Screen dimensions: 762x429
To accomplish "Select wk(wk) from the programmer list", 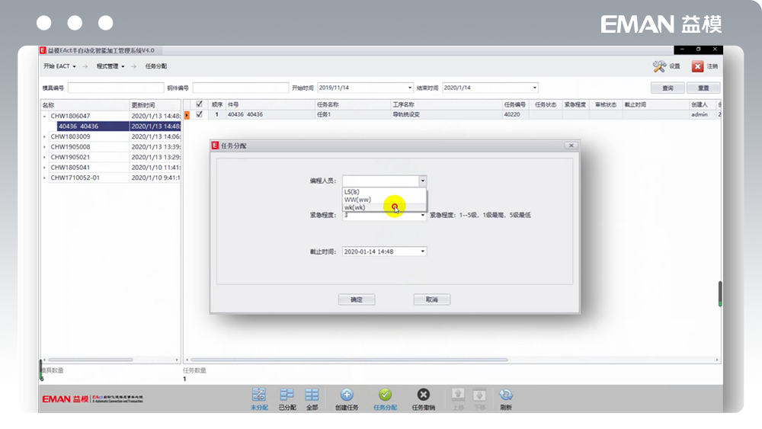I will point(355,207).
